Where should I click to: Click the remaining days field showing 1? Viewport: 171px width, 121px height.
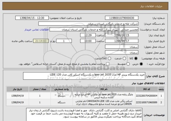(x=64, y=41)
